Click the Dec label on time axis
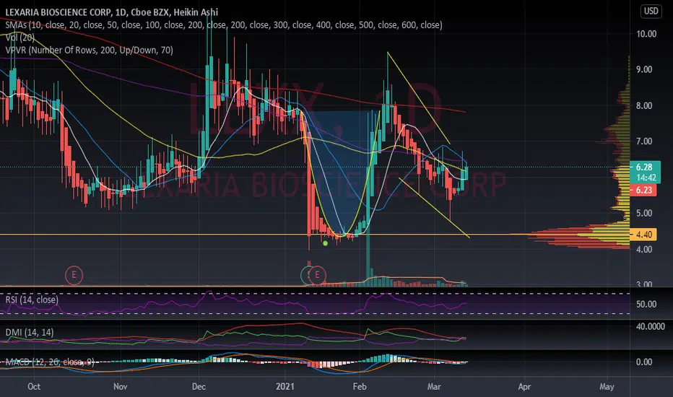Screen dimensions: 673x397 tap(199, 387)
